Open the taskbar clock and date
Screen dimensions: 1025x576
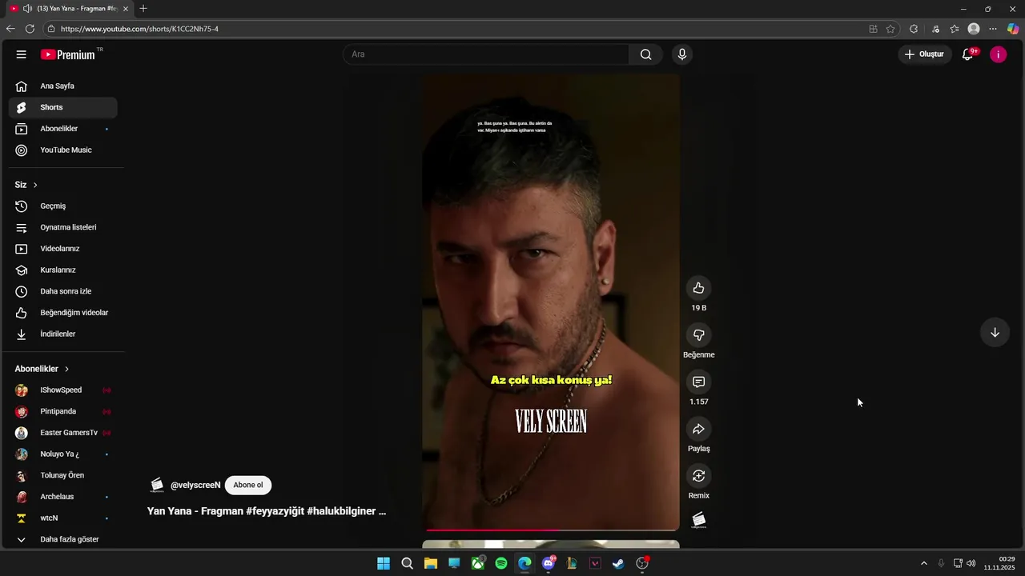pyautogui.click(x=999, y=563)
